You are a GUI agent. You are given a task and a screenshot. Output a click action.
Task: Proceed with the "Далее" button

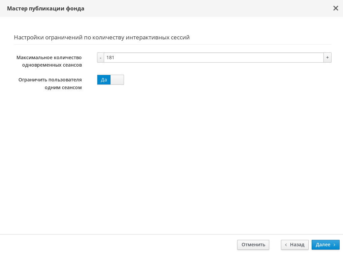pos(325,245)
